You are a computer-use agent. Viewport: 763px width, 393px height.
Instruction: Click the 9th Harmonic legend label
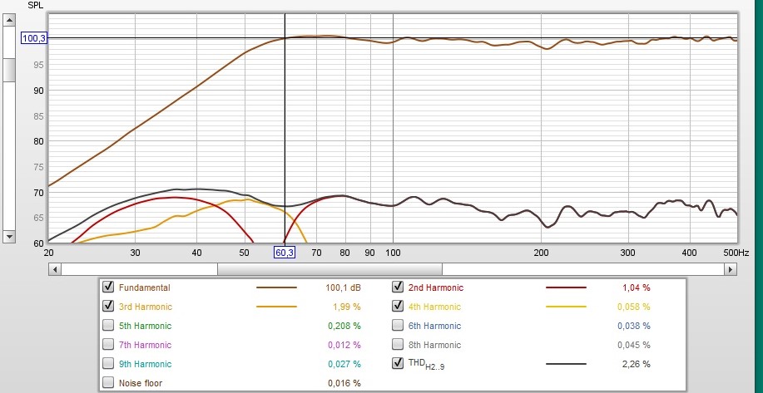[x=145, y=364]
